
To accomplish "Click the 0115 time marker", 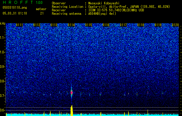I will (x=89, y=25).
